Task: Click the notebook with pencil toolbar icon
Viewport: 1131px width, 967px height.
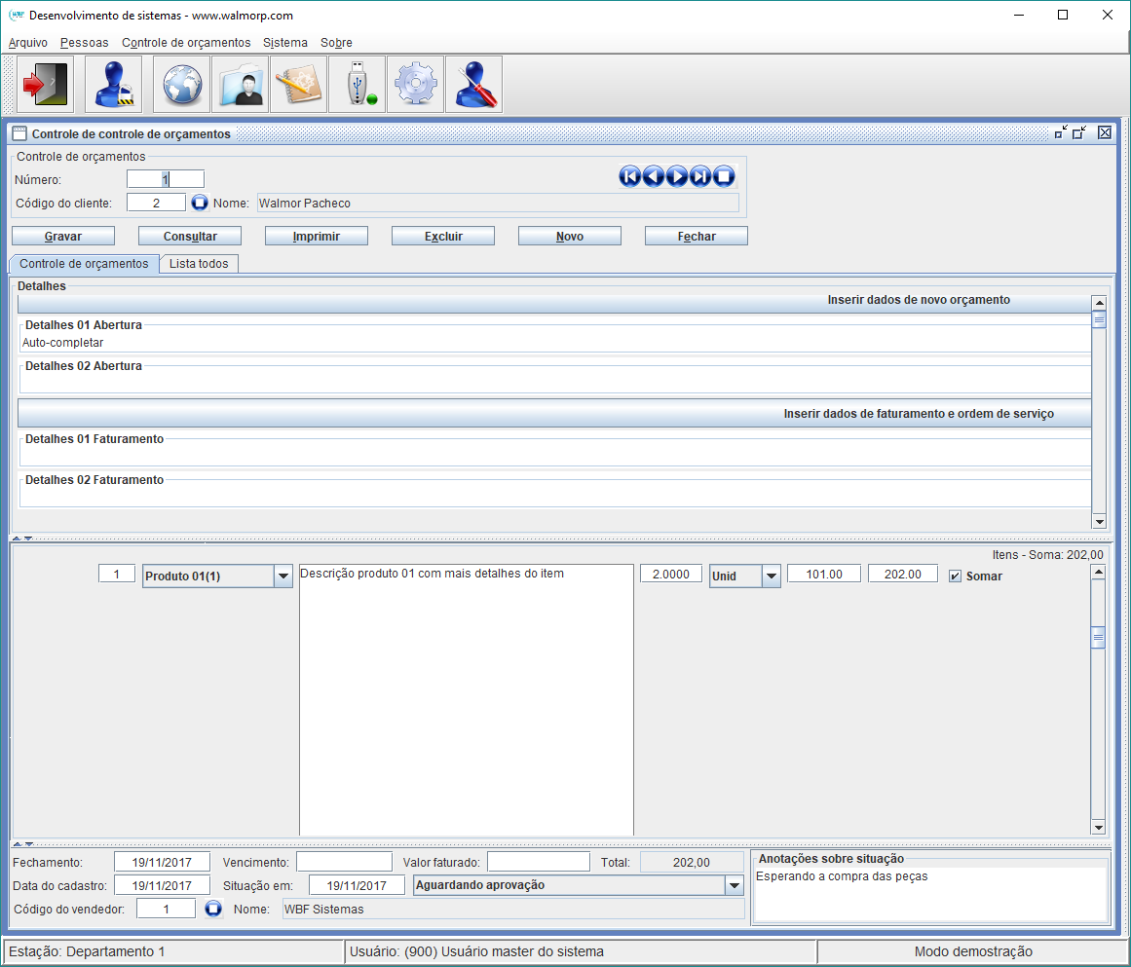Action: point(298,85)
